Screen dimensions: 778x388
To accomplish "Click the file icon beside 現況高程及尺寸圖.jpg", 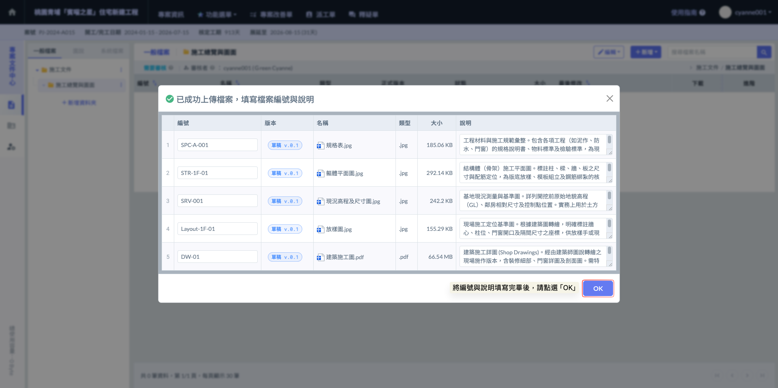I will tap(320, 201).
